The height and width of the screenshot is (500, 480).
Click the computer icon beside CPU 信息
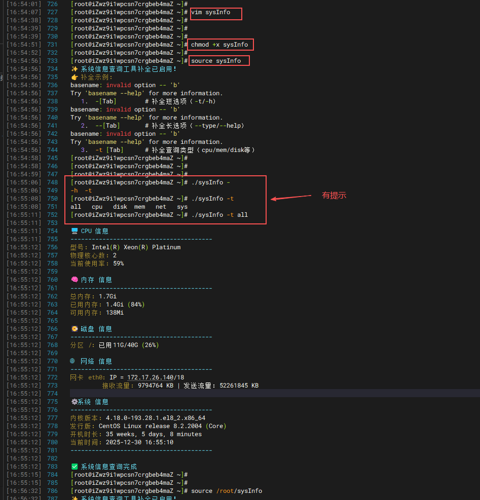click(x=75, y=231)
